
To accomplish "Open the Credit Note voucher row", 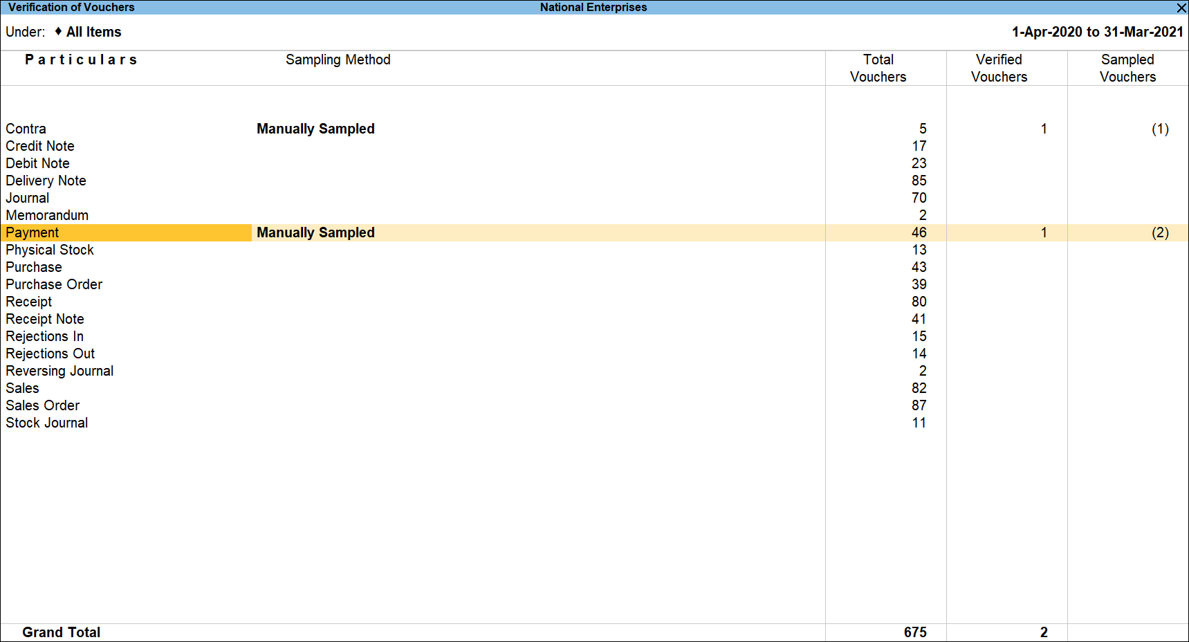I will pyautogui.click(x=40, y=146).
